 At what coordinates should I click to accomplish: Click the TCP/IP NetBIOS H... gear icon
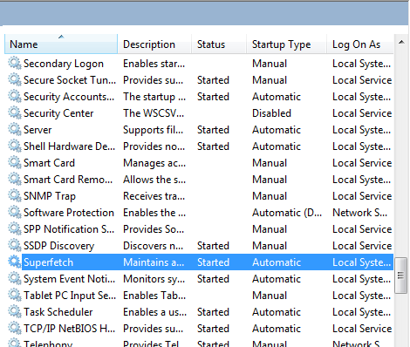[15, 329]
